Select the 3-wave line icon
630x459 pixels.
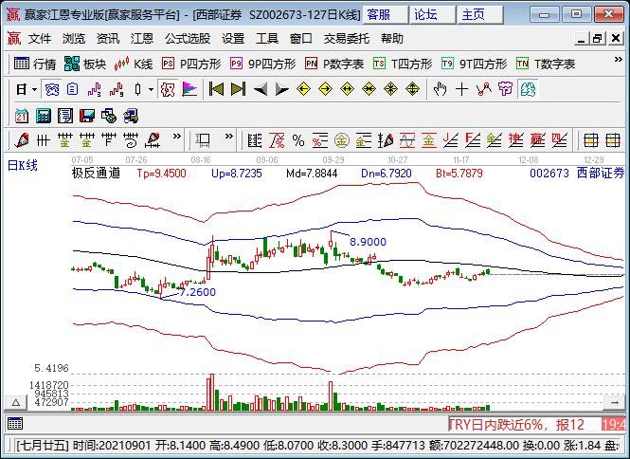coord(95,89)
